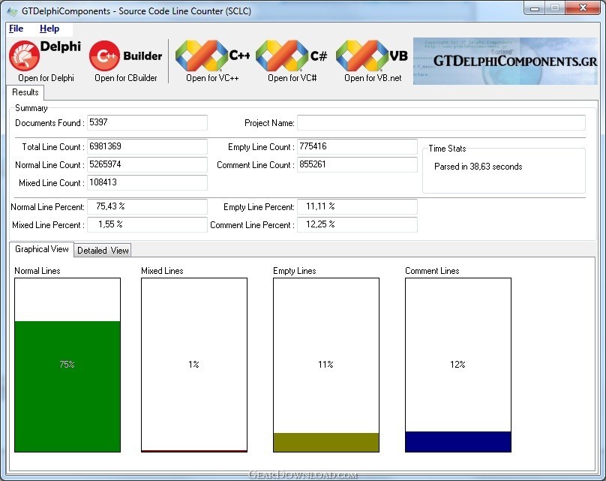Click the 'Parsed in 38,63 seconds' text
The height and width of the screenshot is (481, 606).
coord(478,167)
